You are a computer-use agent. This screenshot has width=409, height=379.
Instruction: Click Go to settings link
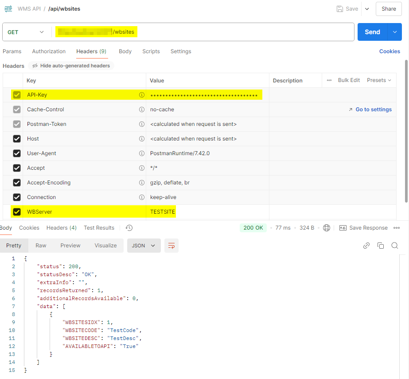click(x=370, y=109)
